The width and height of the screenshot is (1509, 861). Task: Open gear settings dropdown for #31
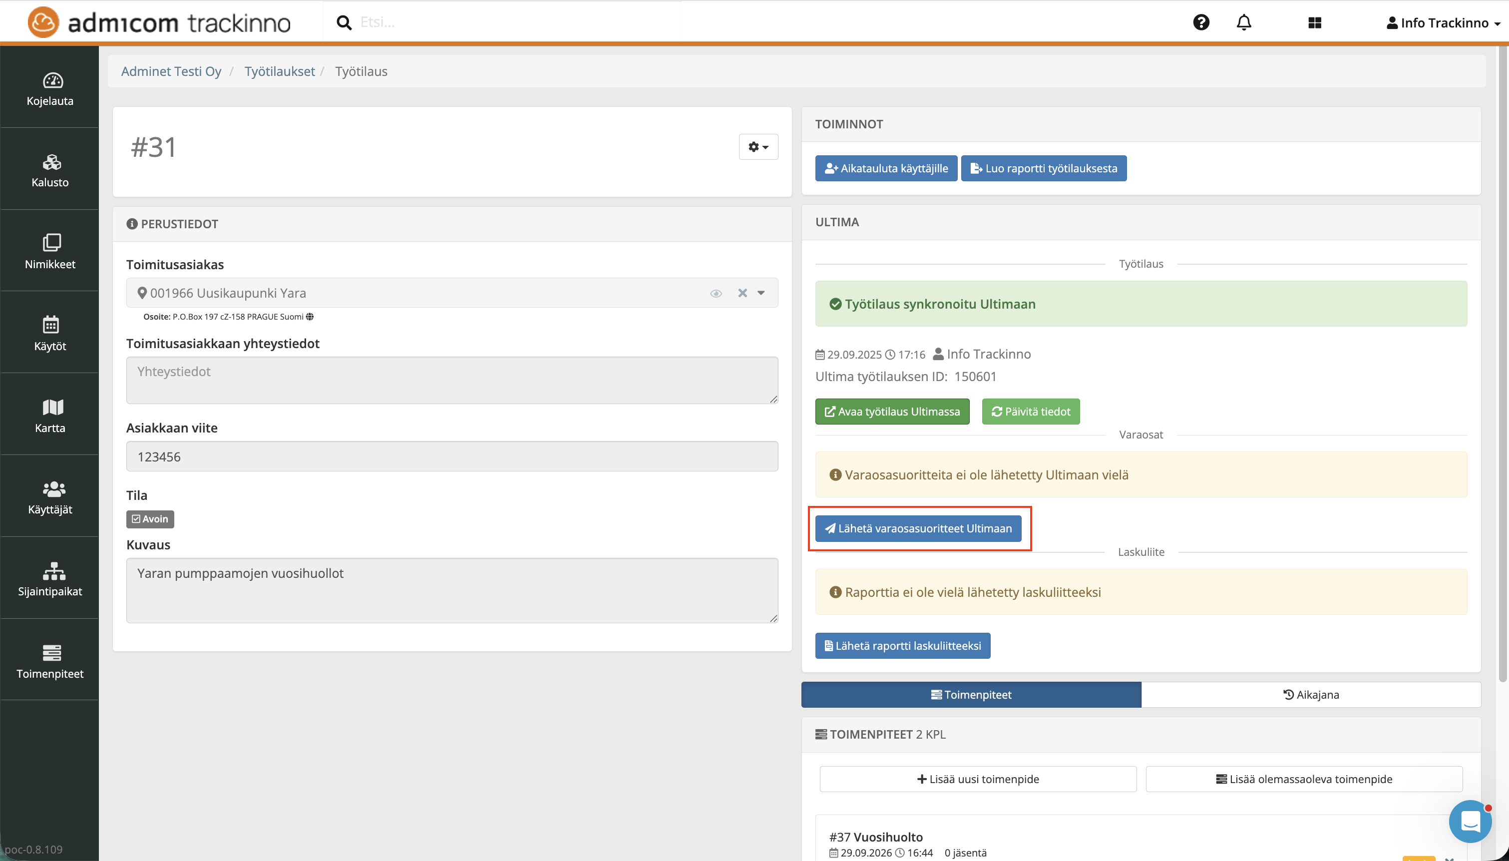(x=758, y=147)
